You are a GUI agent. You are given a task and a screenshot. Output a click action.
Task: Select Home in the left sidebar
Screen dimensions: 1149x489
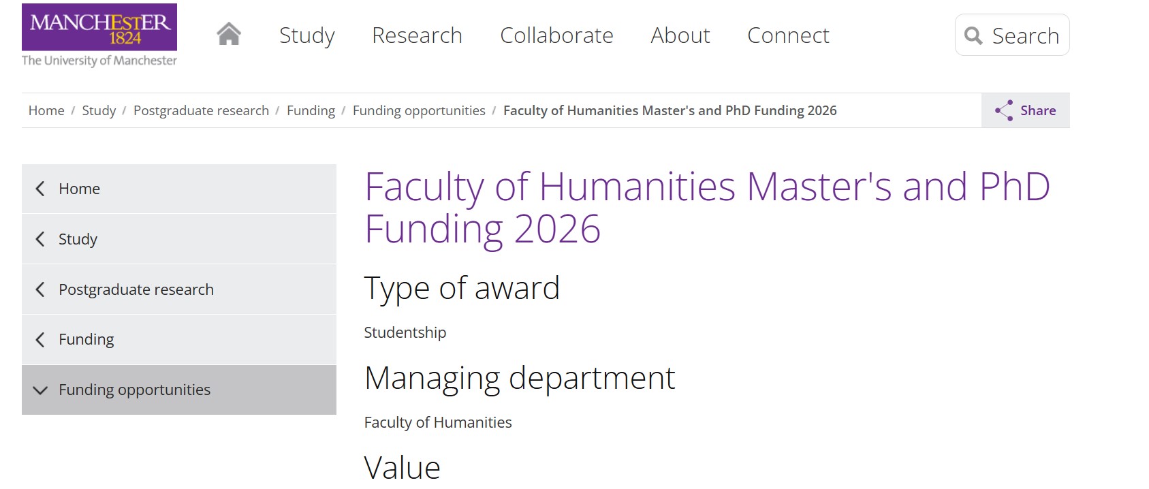tap(79, 189)
